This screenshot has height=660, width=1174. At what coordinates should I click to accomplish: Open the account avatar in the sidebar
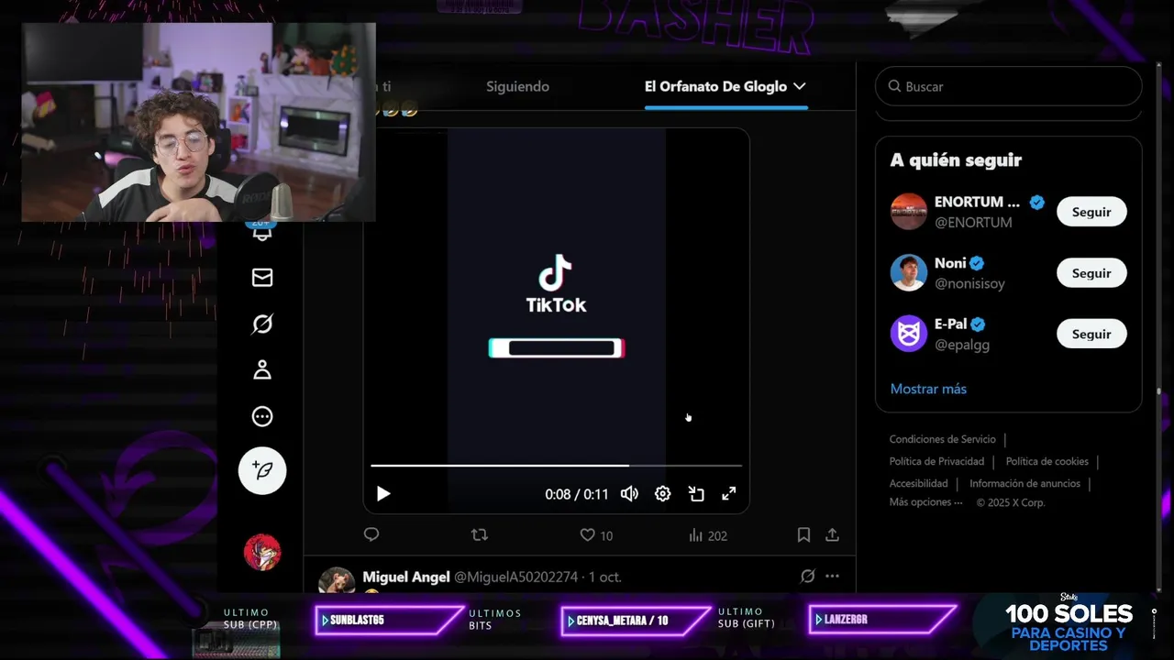click(x=262, y=552)
